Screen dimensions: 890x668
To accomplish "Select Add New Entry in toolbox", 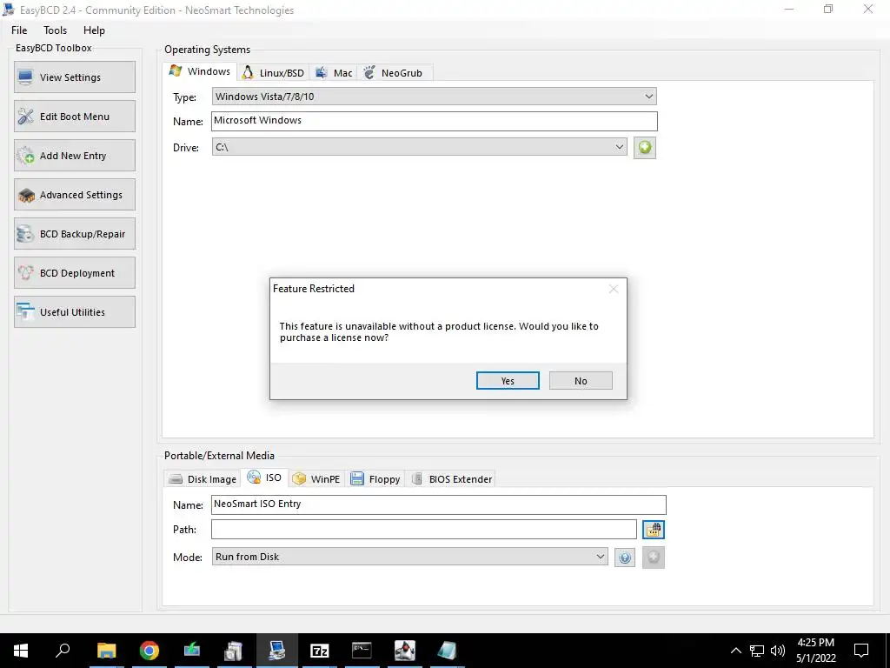I will click(x=75, y=156).
